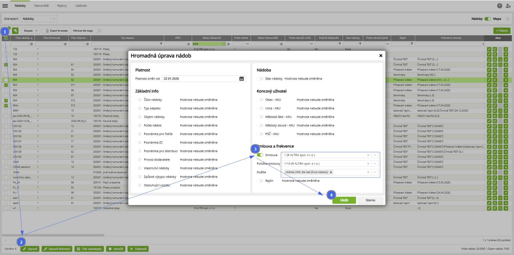Expand the Služba dropdown arrow
The width and height of the screenshot is (514, 255).
pos(375,172)
